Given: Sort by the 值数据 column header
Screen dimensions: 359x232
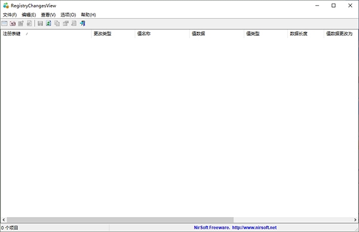Looking at the screenshot, I should pyautogui.click(x=217, y=33).
